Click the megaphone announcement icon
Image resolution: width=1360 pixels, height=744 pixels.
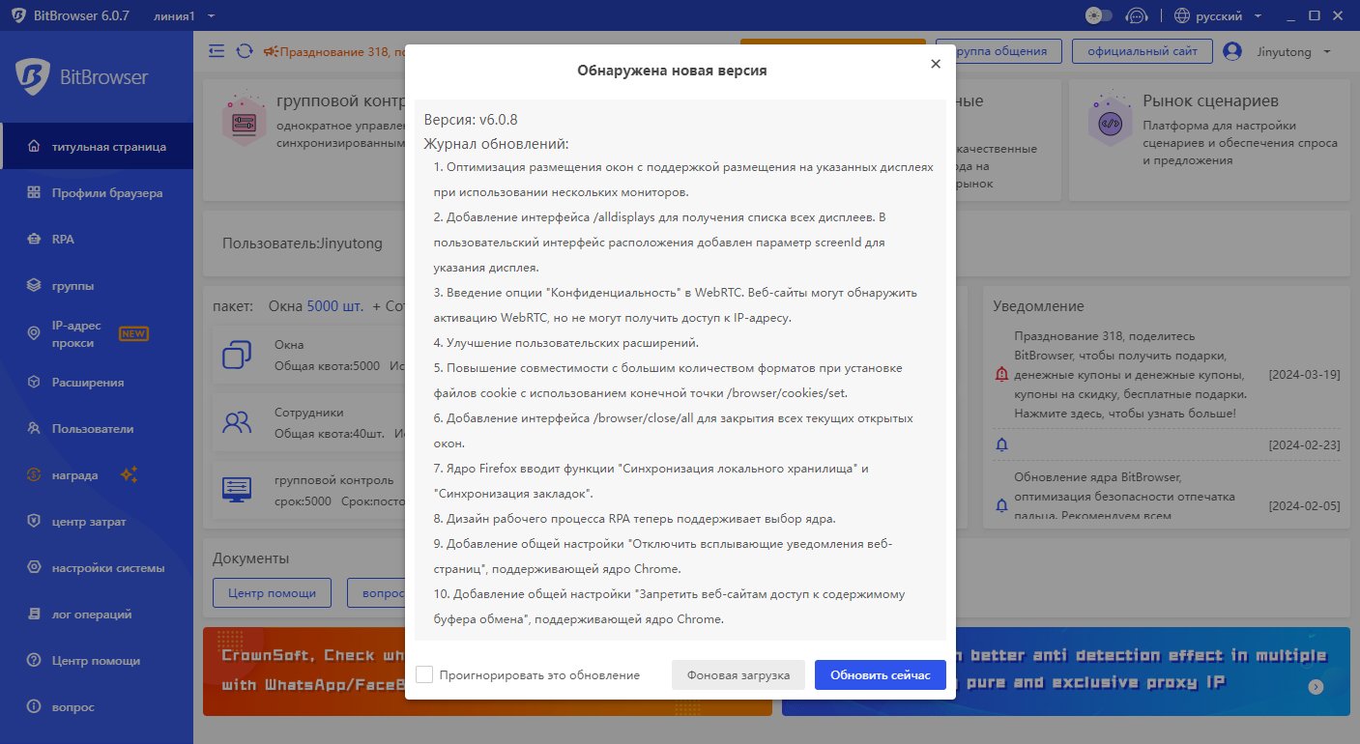[271, 51]
